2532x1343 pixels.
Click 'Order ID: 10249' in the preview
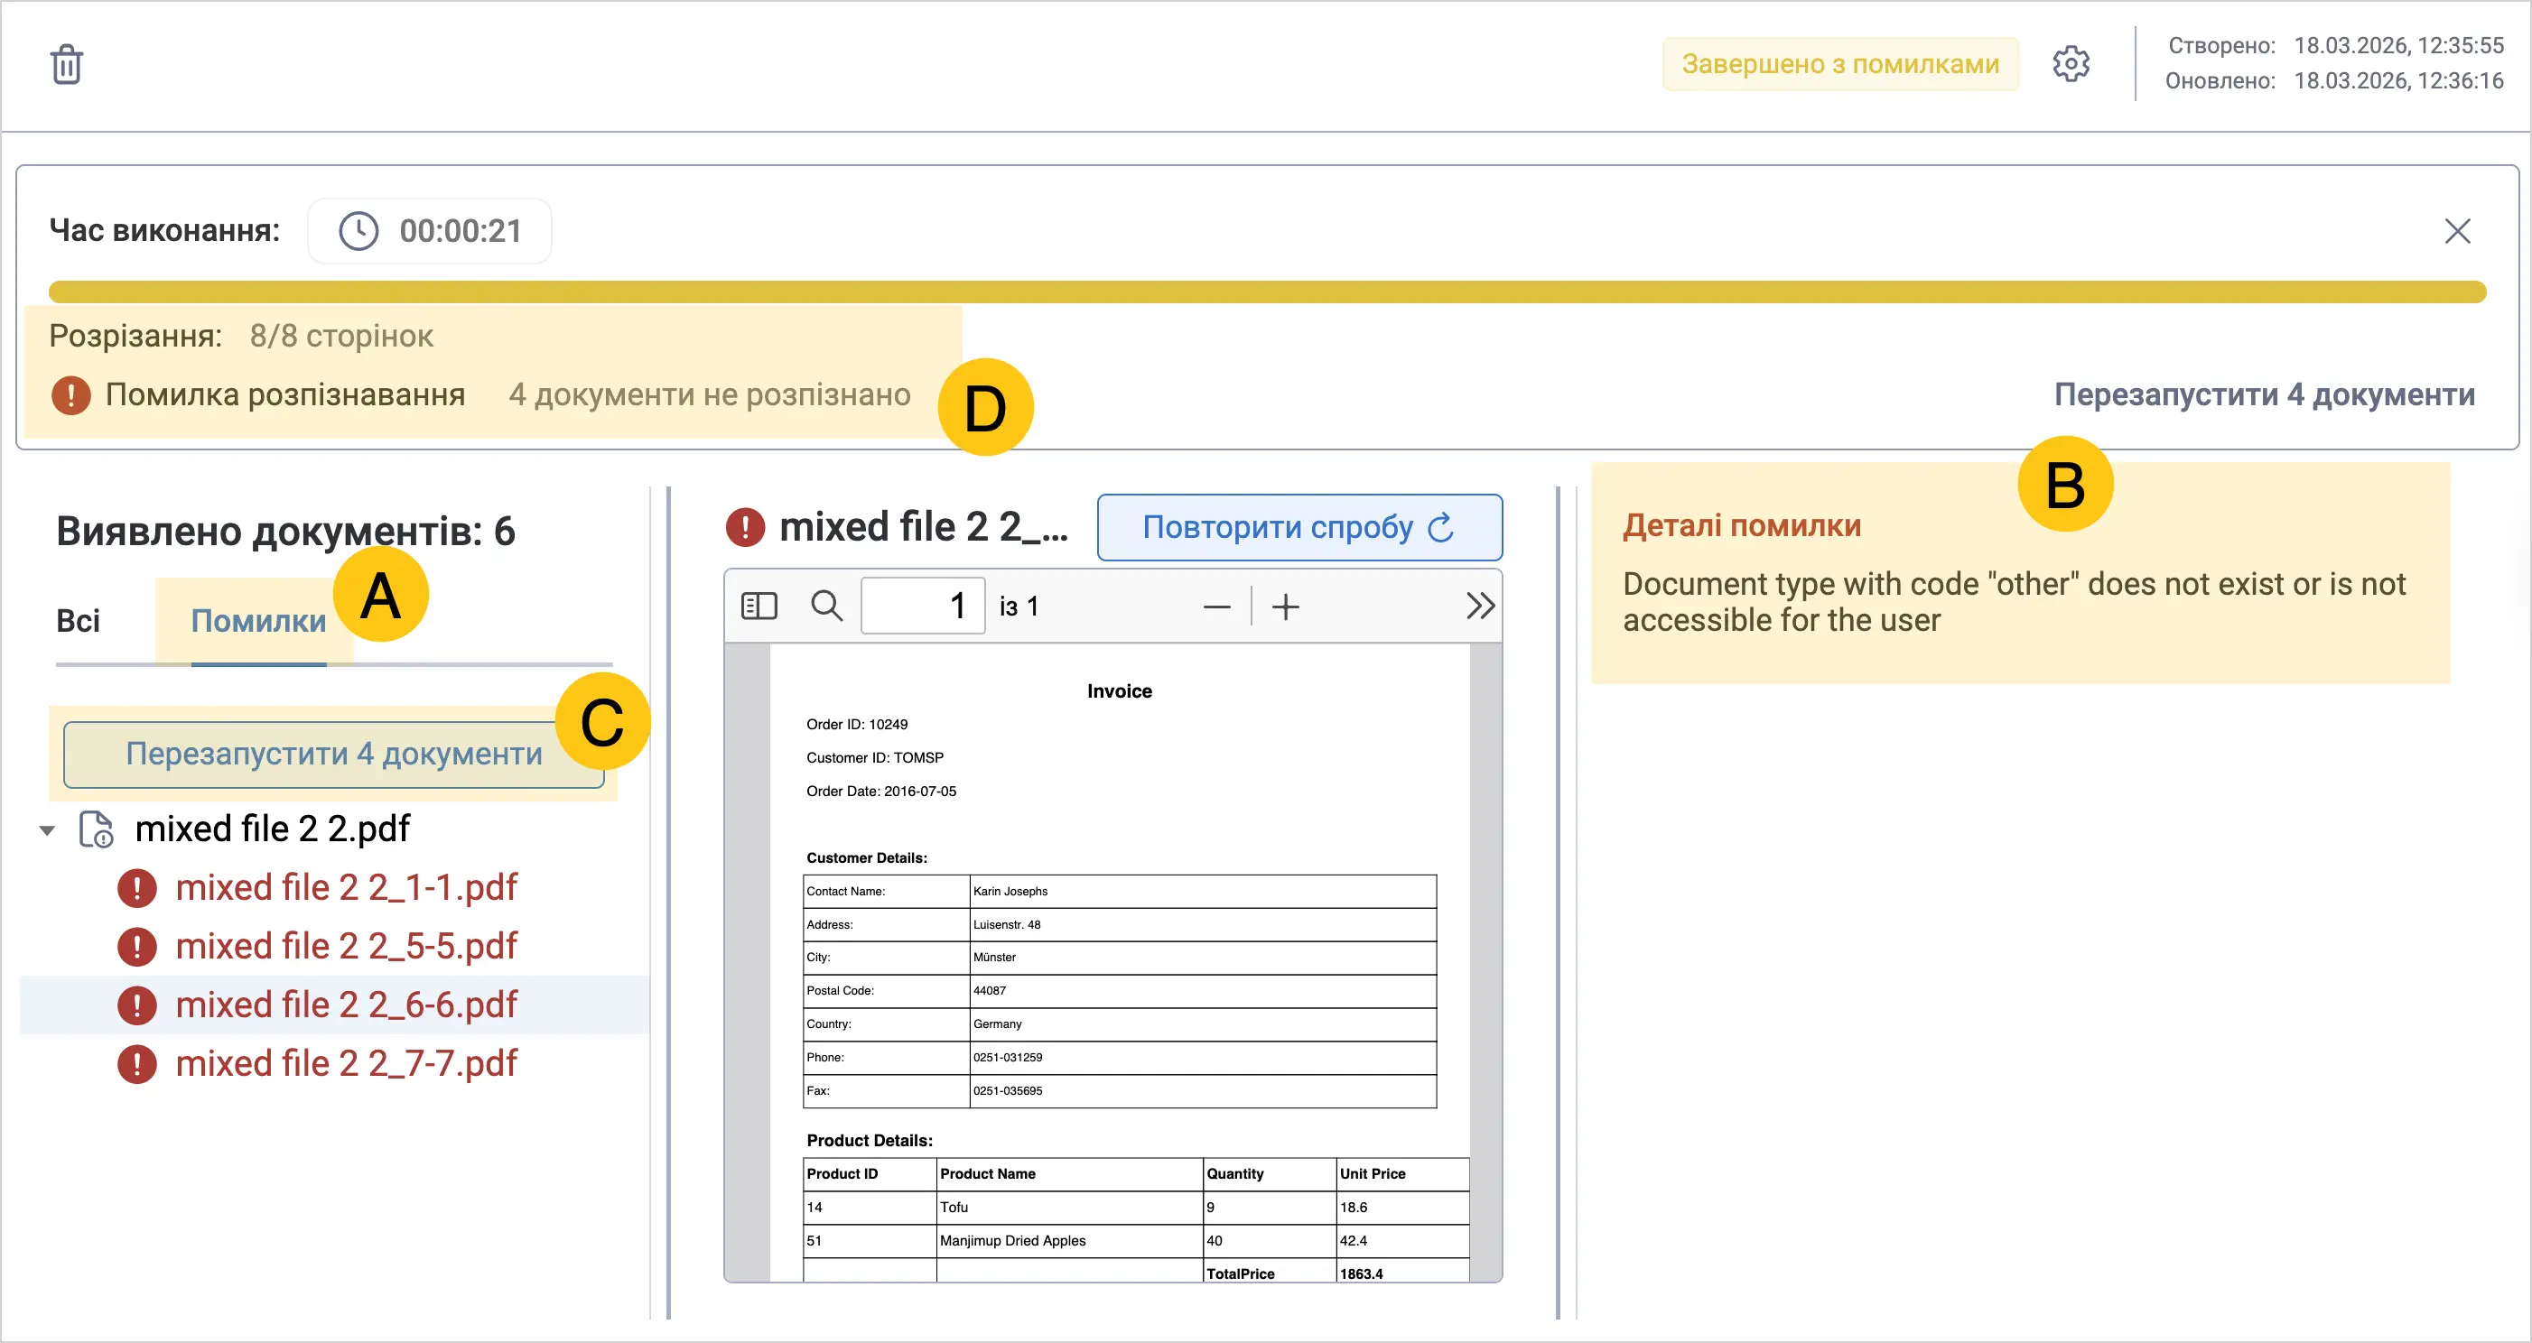coord(857,724)
